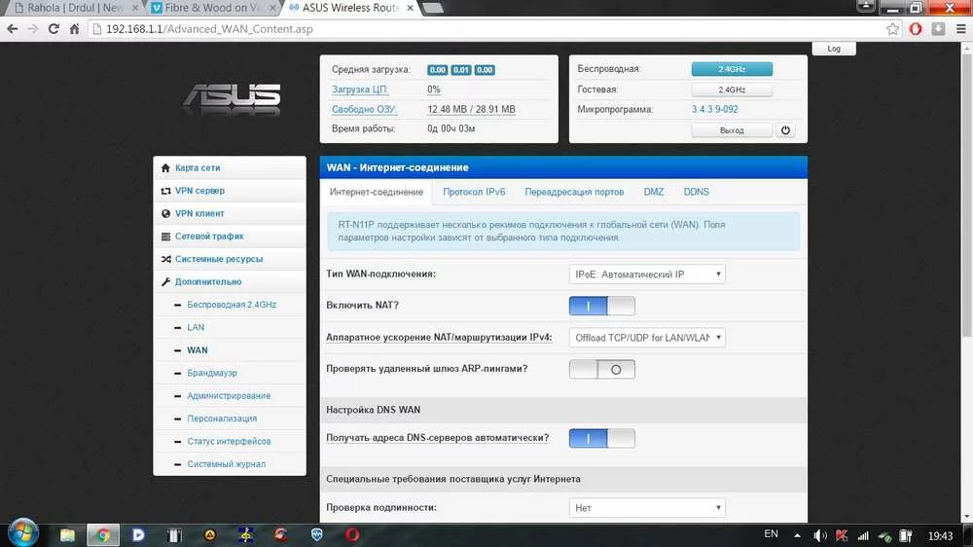Toggle the Enable NAT switch
The height and width of the screenshot is (547, 973).
click(602, 306)
